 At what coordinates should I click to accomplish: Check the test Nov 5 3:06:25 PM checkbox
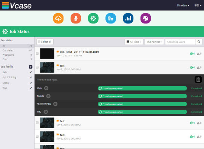point(37,137)
